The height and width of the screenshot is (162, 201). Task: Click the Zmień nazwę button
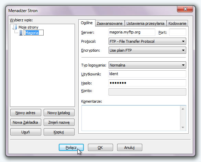(59, 122)
